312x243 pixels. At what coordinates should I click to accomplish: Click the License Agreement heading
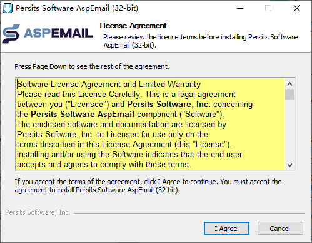(x=133, y=26)
